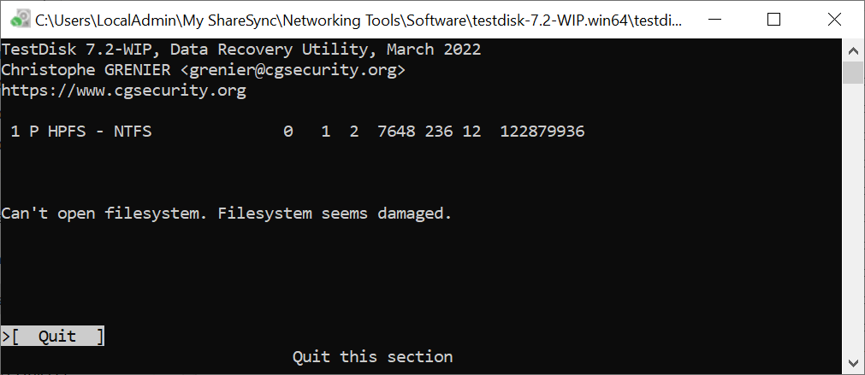Click the 'Quit this section' hint text
This screenshot has width=865, height=375.
pyautogui.click(x=372, y=357)
